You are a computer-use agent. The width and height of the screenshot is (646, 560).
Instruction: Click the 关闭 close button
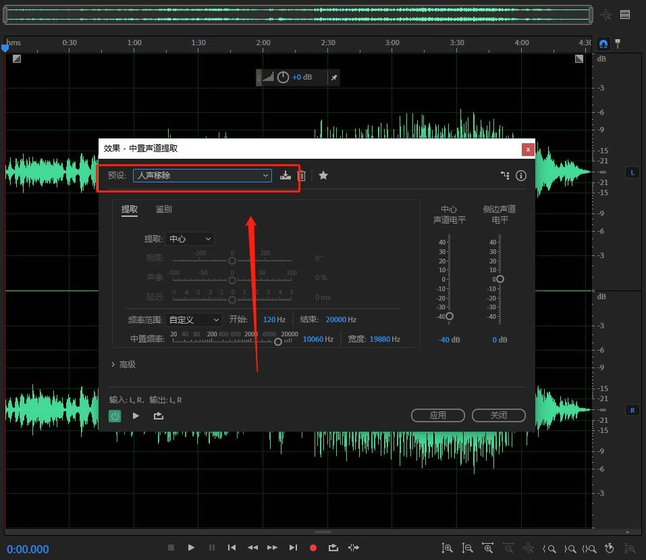(x=499, y=415)
